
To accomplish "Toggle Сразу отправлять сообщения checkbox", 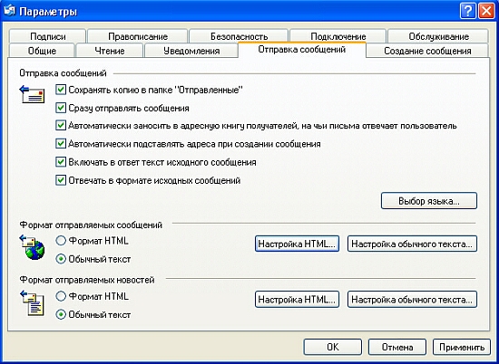I will [61, 108].
